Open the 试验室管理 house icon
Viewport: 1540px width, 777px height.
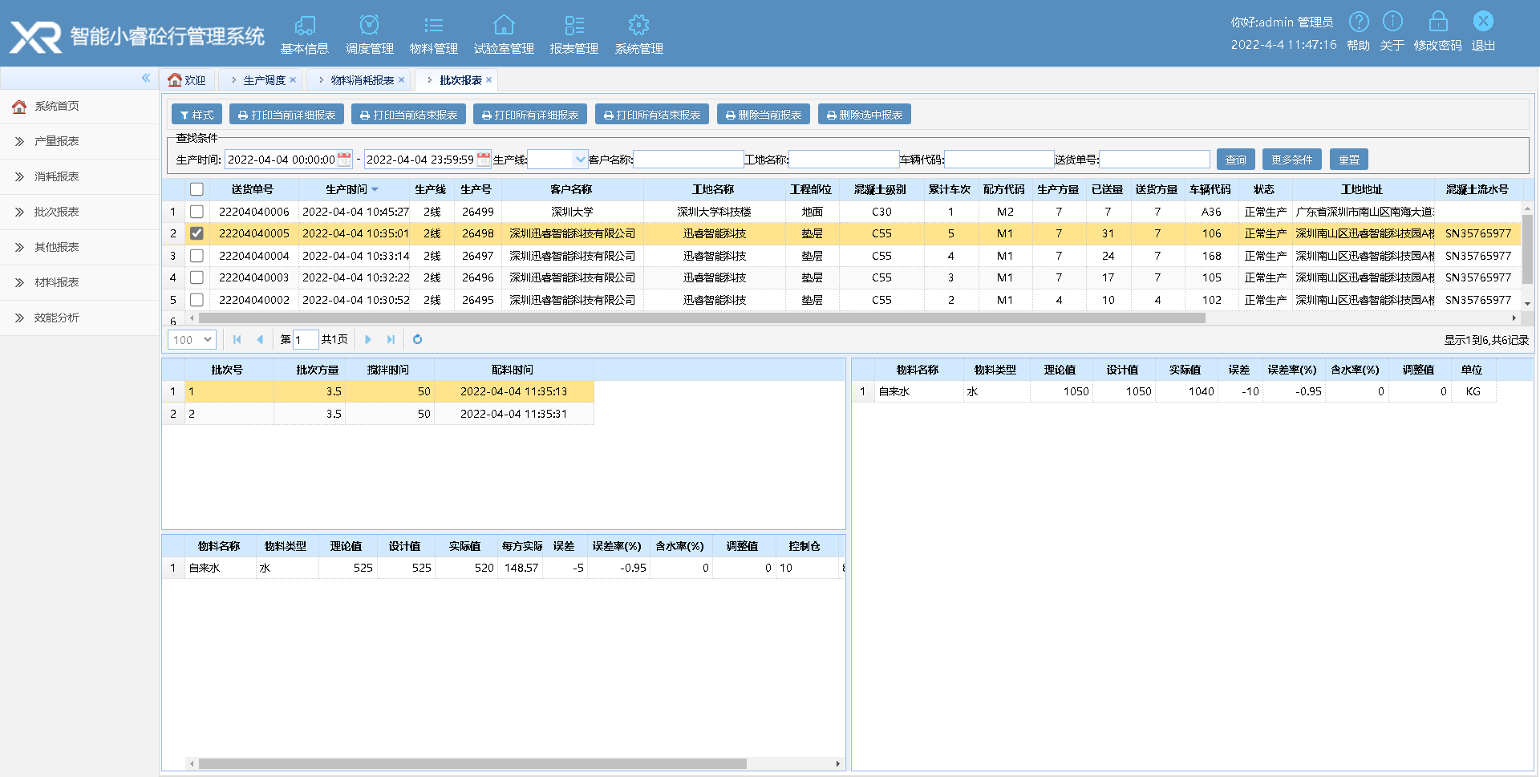tap(504, 26)
